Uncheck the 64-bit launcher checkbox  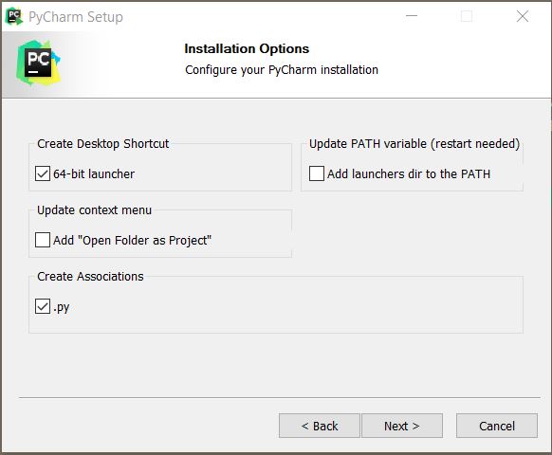[x=43, y=173]
